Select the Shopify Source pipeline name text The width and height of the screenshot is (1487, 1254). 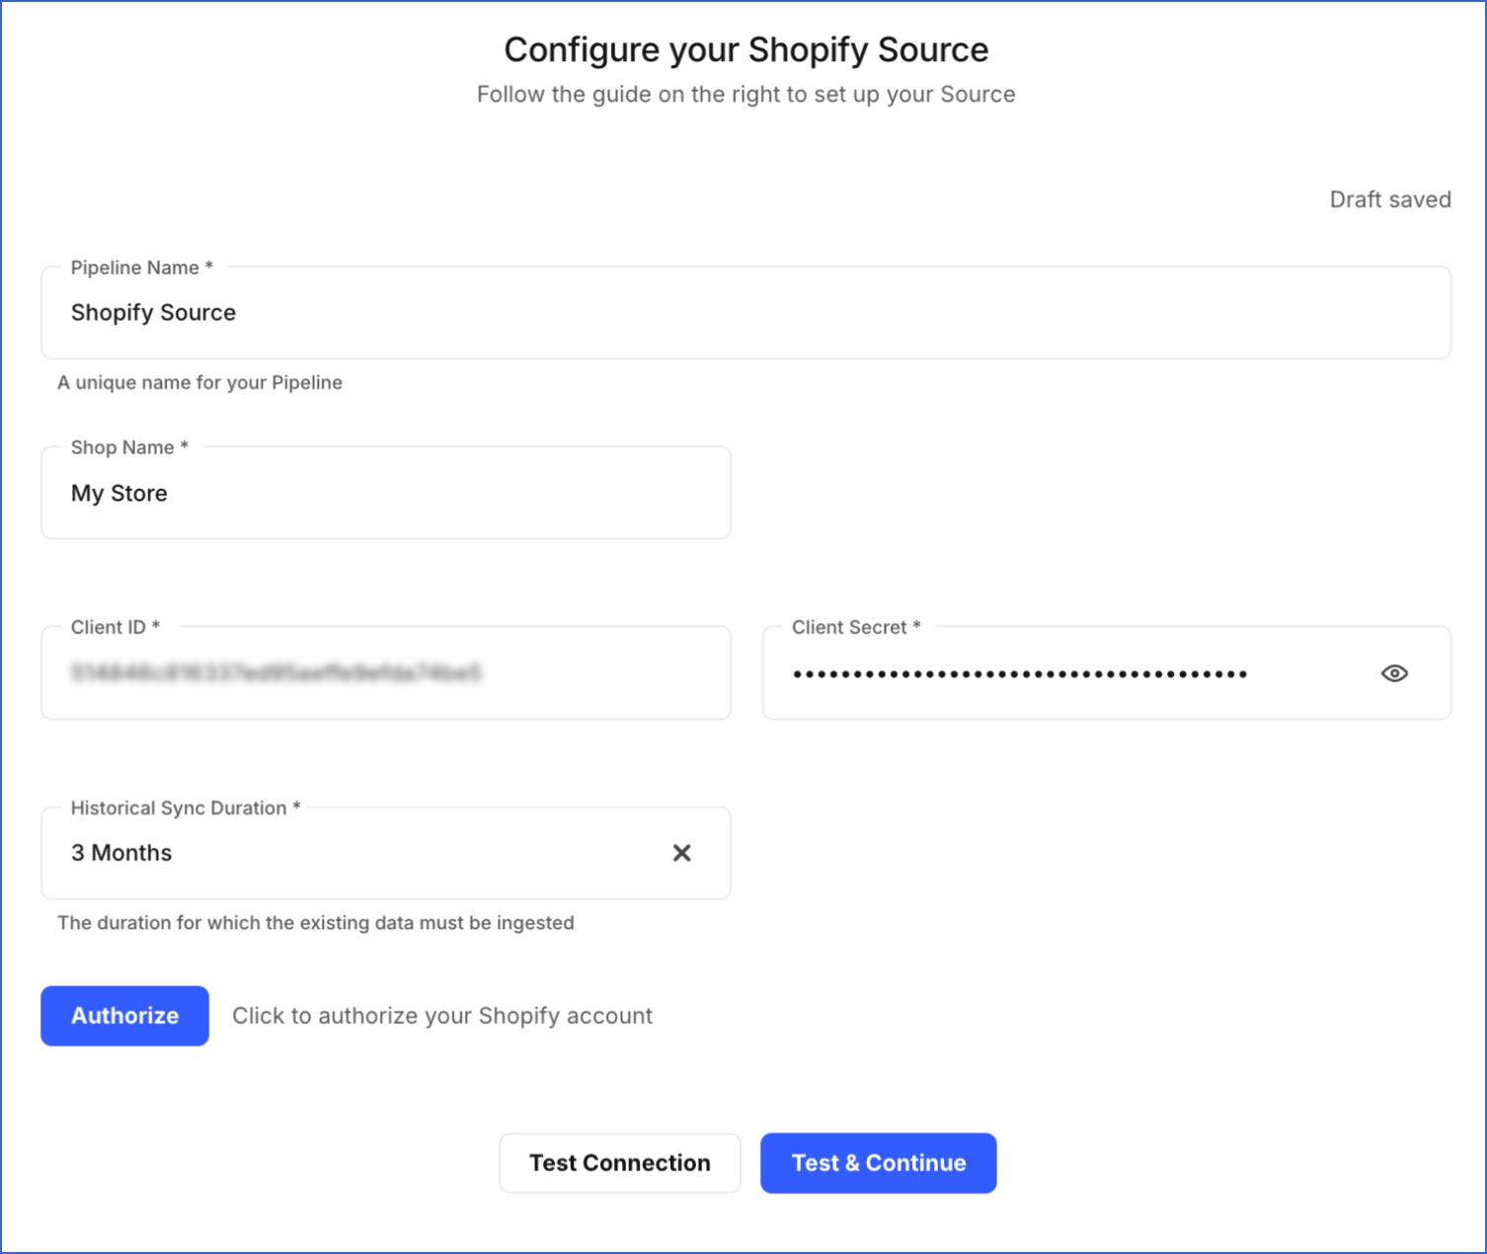click(x=153, y=312)
